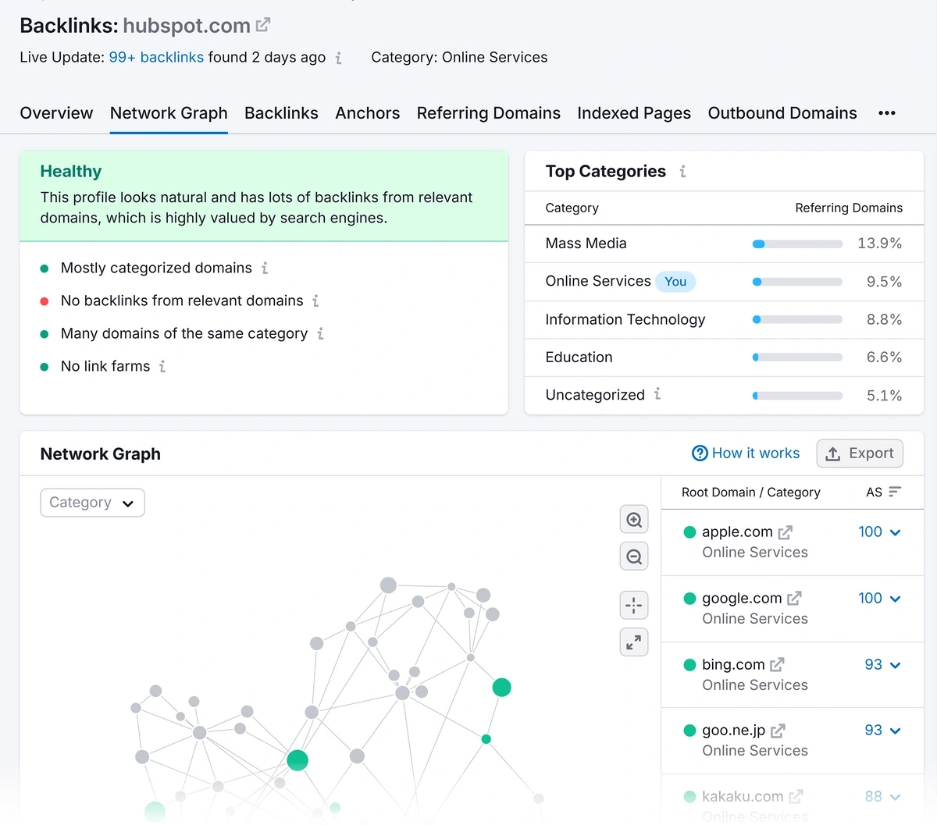
Task: Open the Anchors tab
Action: click(x=367, y=113)
